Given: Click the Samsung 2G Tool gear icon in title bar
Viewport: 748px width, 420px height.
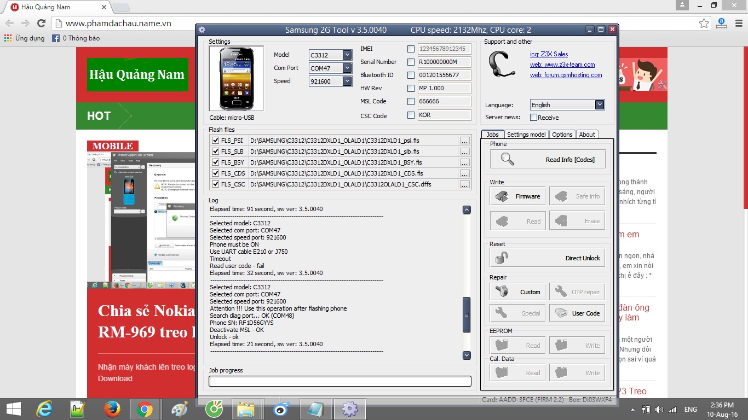Looking at the screenshot, I should pos(202,30).
